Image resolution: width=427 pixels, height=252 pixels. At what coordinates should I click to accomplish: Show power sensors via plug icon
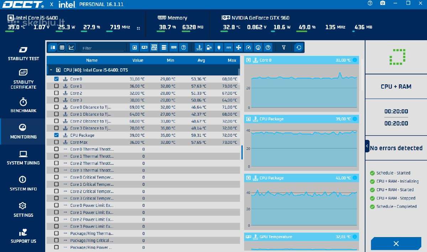tap(219, 47)
